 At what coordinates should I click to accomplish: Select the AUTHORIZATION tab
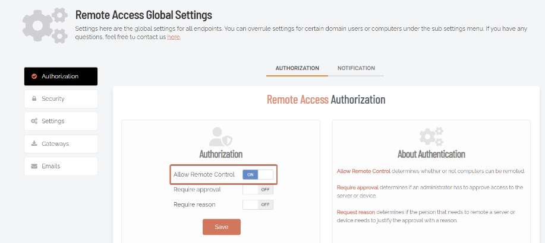point(297,68)
